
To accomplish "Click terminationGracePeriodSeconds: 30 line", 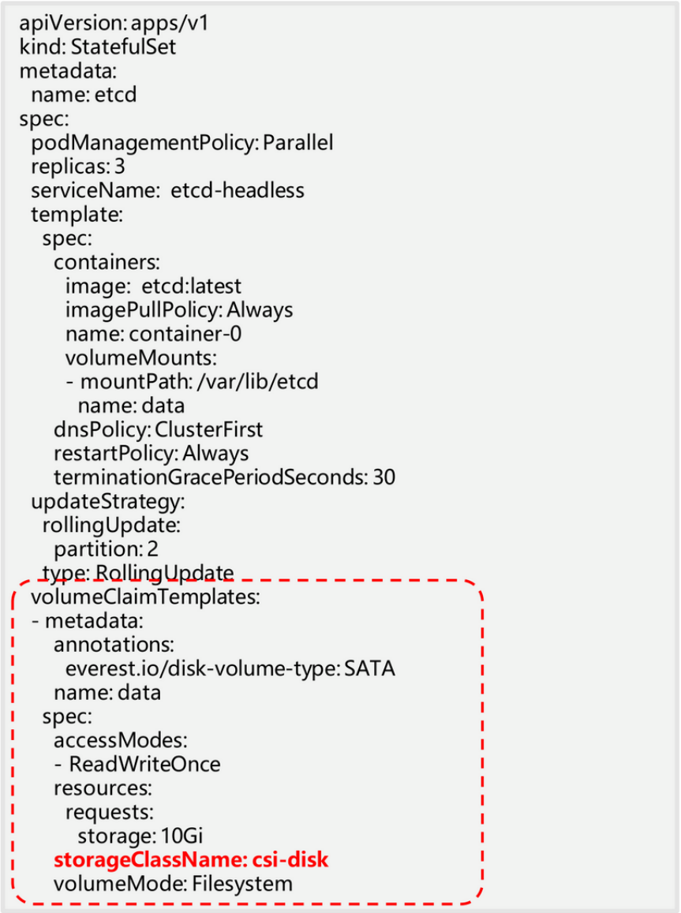I will [x=225, y=477].
